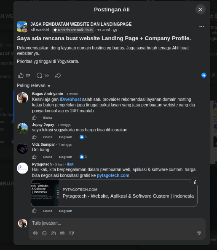Open the post comments via bubble icon

pos(39,75)
